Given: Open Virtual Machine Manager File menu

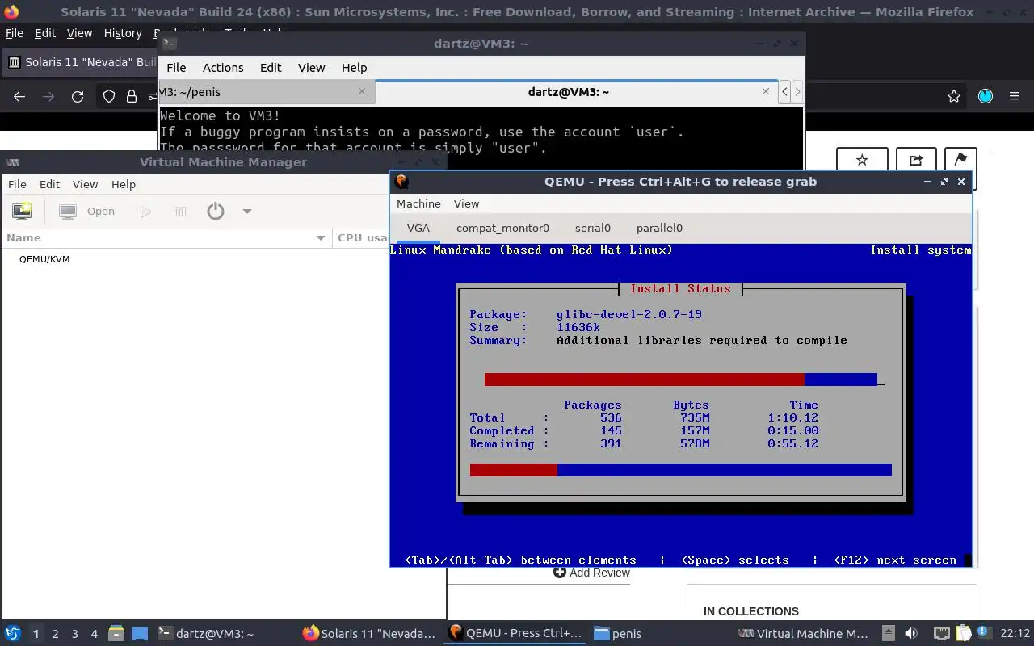Looking at the screenshot, I should coord(17,184).
